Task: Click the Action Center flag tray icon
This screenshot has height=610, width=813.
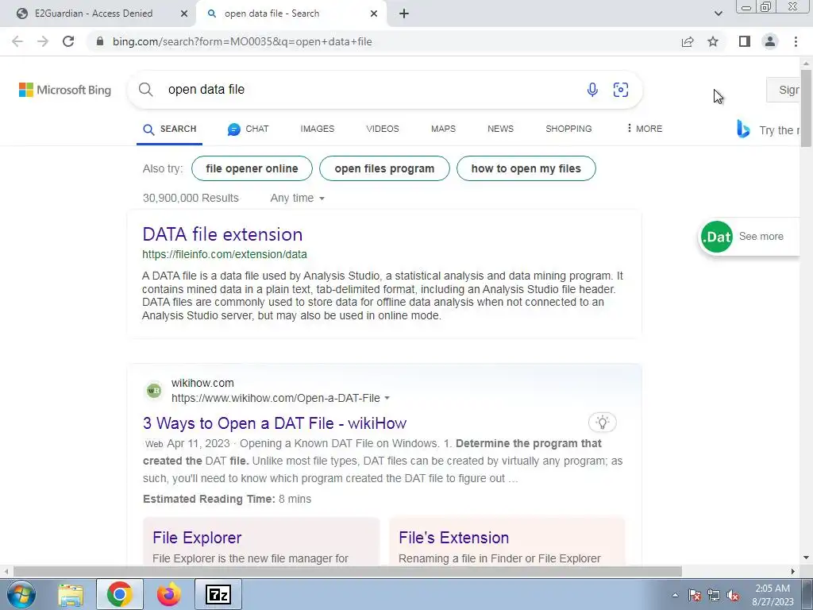Action: tap(694, 595)
